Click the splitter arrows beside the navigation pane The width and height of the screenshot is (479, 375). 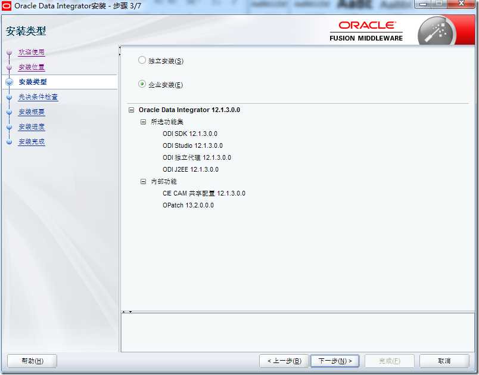click(x=120, y=51)
